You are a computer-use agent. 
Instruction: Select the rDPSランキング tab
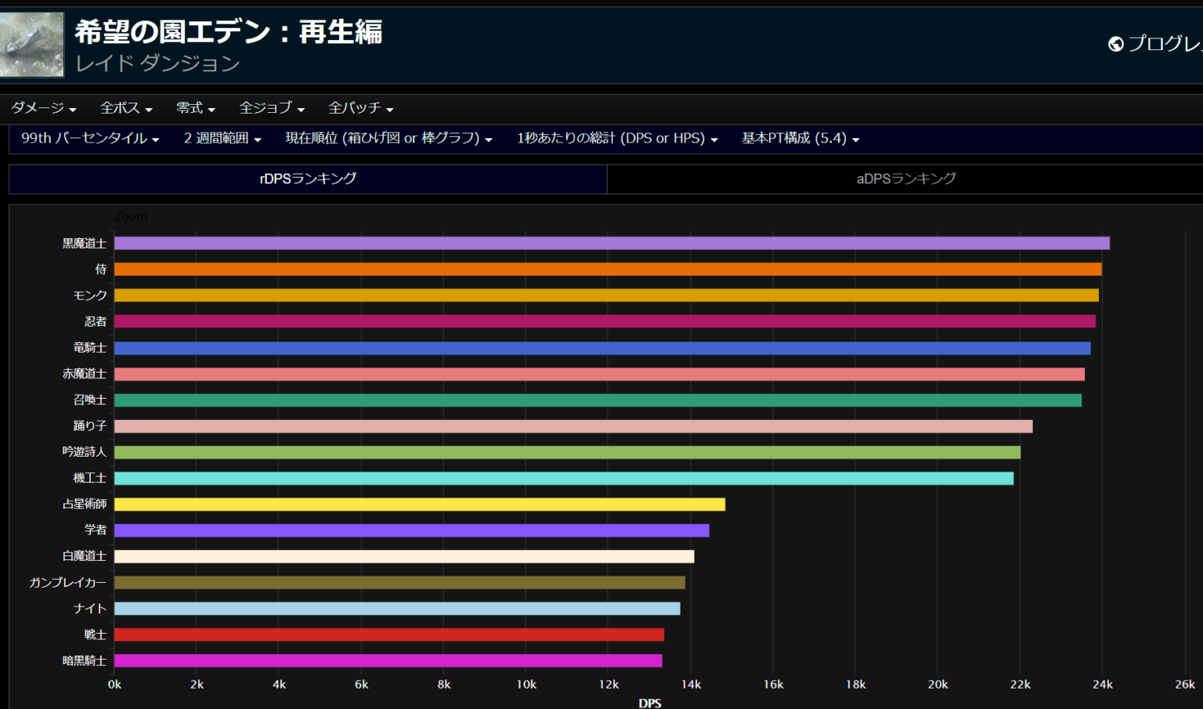307,179
